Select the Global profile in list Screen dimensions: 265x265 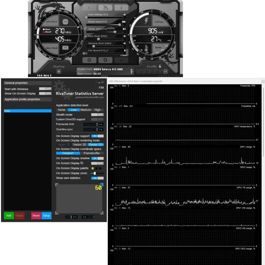click(28, 111)
